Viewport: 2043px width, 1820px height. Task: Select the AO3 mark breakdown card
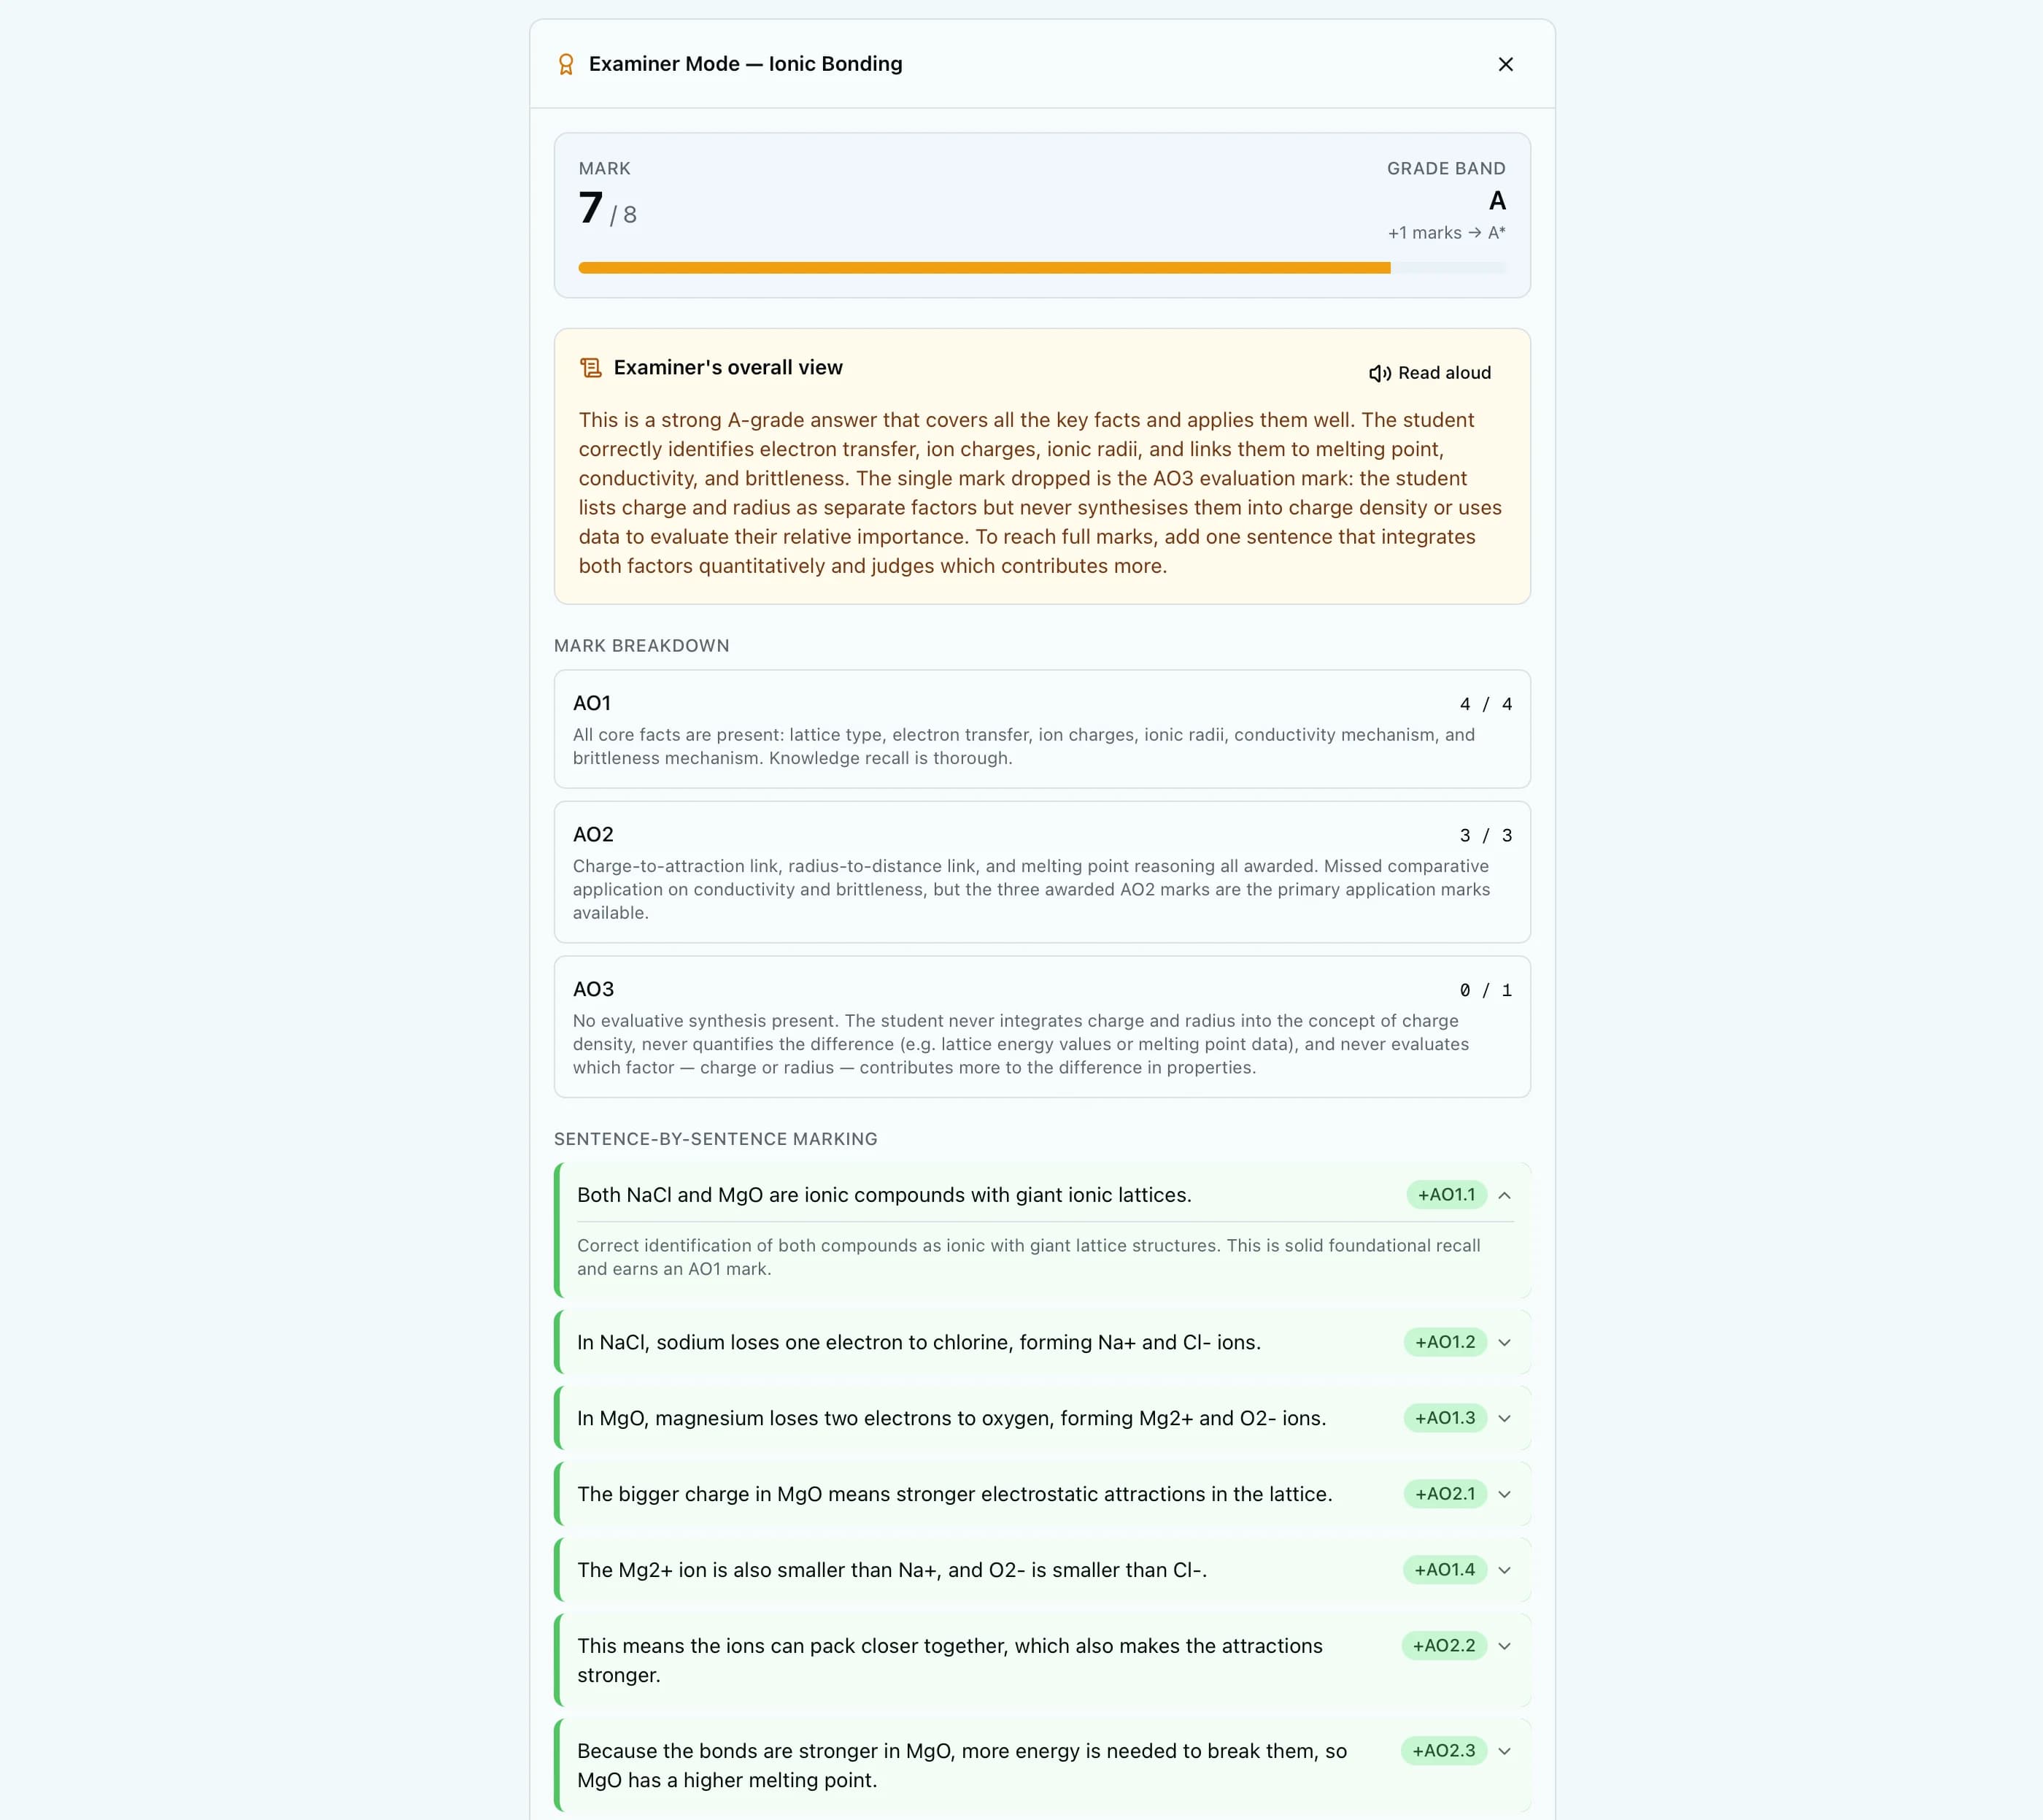tap(1042, 1027)
